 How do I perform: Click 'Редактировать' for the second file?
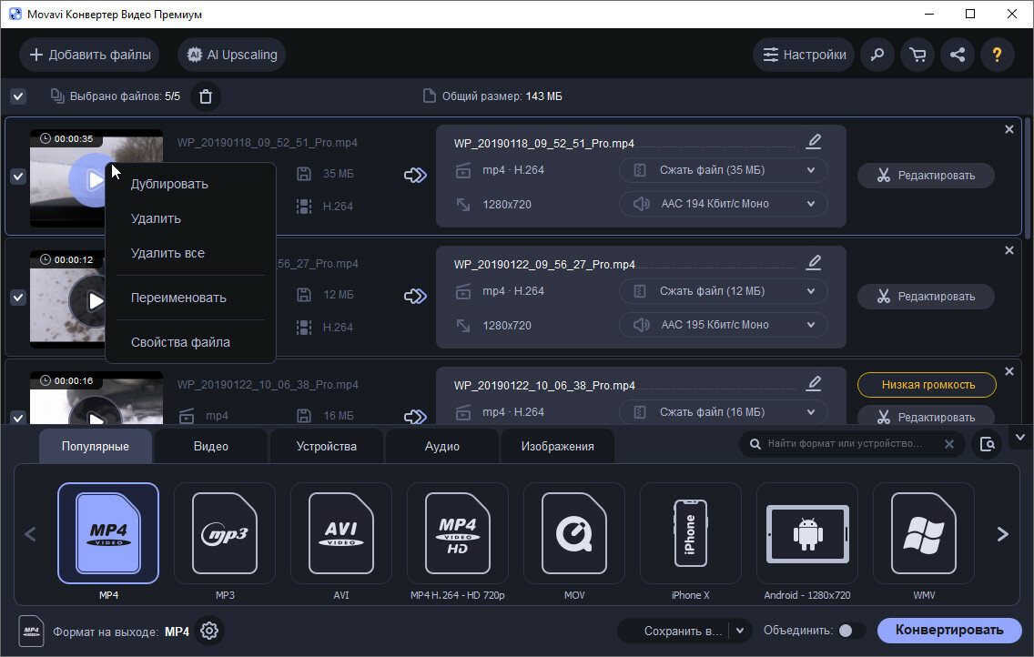coord(926,297)
